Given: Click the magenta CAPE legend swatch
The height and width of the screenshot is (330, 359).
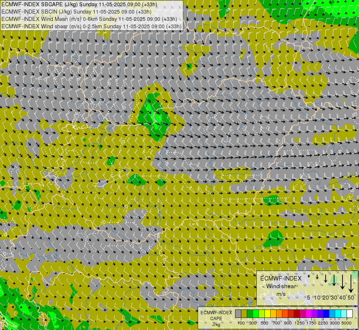Looking at the screenshot, I should point(309,313).
